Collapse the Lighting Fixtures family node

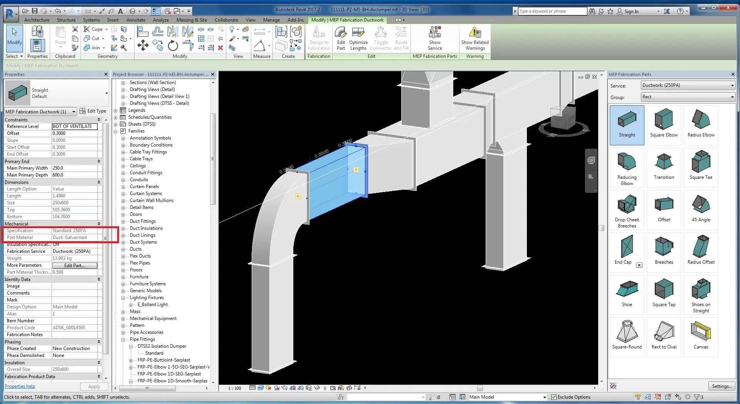(x=123, y=298)
